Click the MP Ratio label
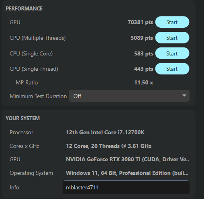The width and height of the screenshot is (204, 199). [27, 82]
